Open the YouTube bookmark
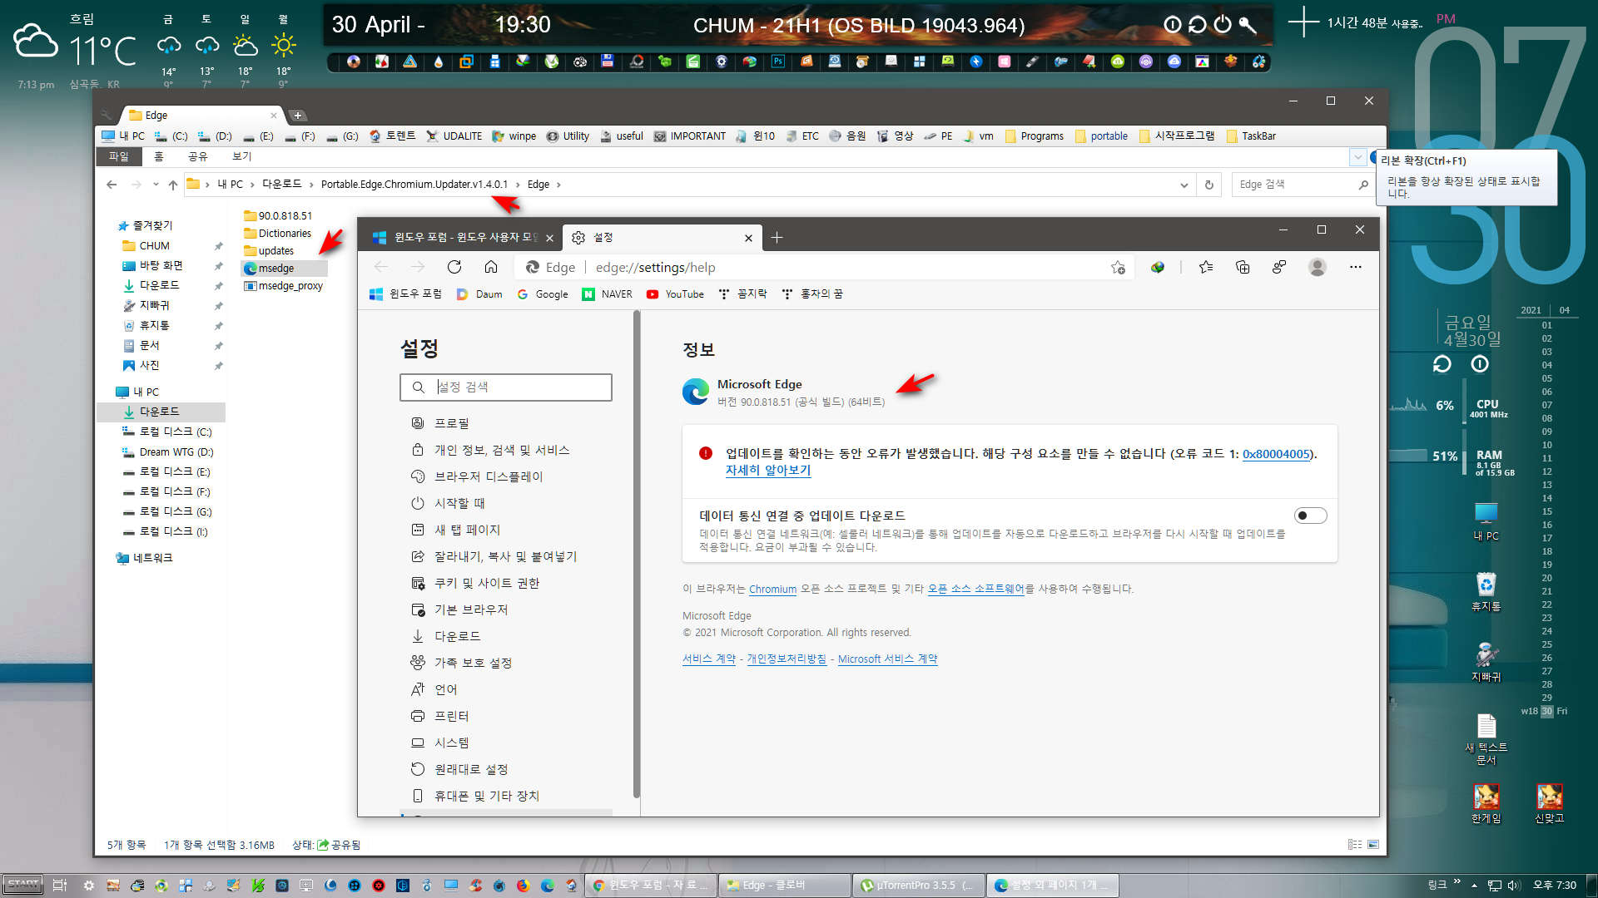This screenshot has width=1598, height=898. [x=675, y=294]
